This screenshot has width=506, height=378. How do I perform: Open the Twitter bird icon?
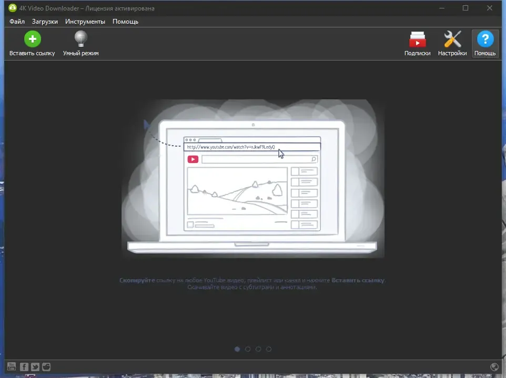[35, 367]
